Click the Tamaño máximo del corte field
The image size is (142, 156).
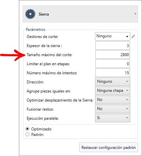click(x=113, y=54)
